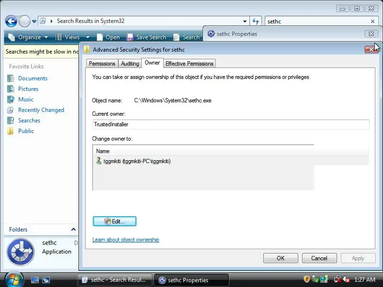Click the tggmkiti user account icon
Screen dimensions: 383x287
click(x=99, y=161)
